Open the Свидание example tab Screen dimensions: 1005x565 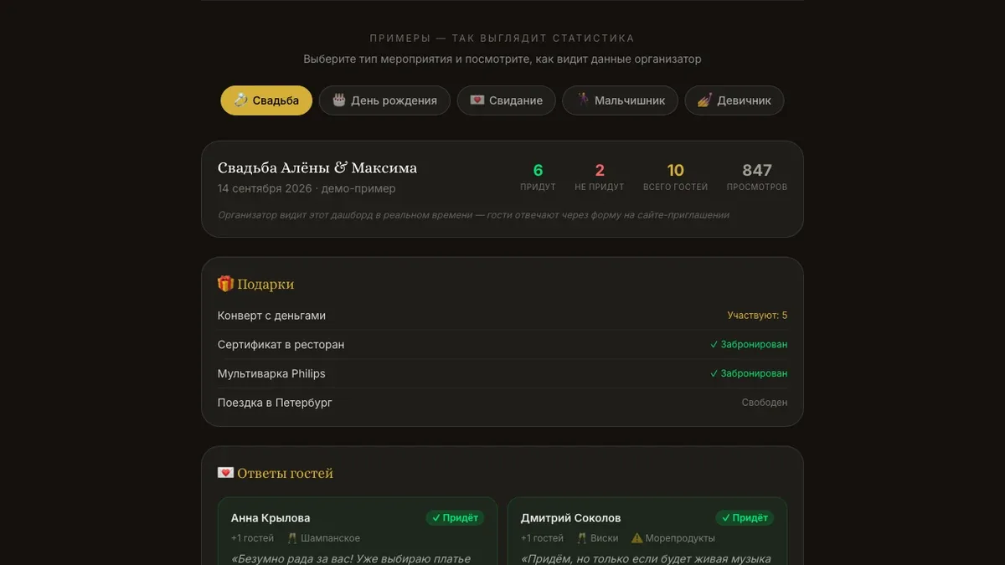click(x=506, y=100)
